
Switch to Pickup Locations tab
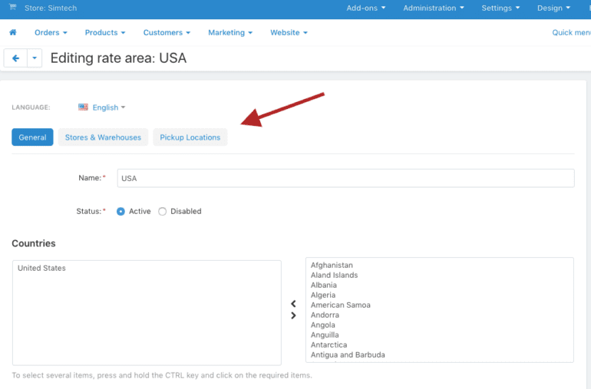[x=190, y=137]
